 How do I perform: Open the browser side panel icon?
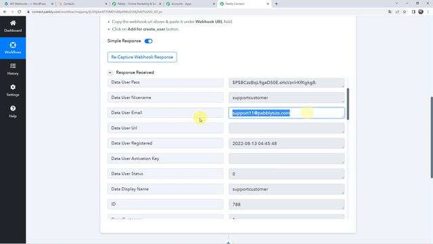[413, 12]
